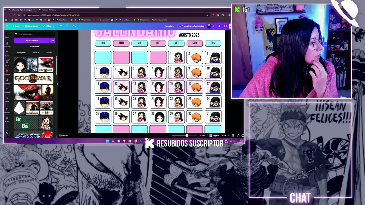Click the 107% zoom level value
365x205 pixels.
coord(202,136)
